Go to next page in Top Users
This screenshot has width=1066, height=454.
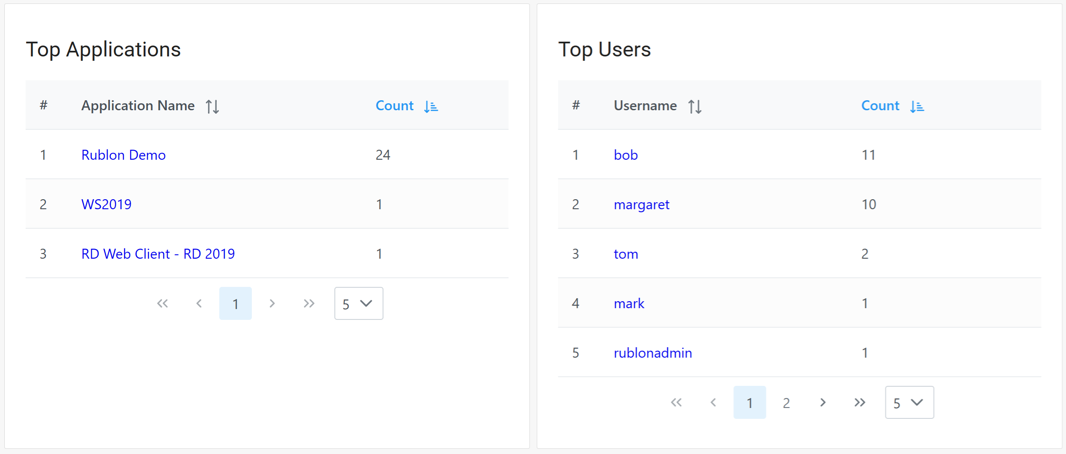pos(823,402)
